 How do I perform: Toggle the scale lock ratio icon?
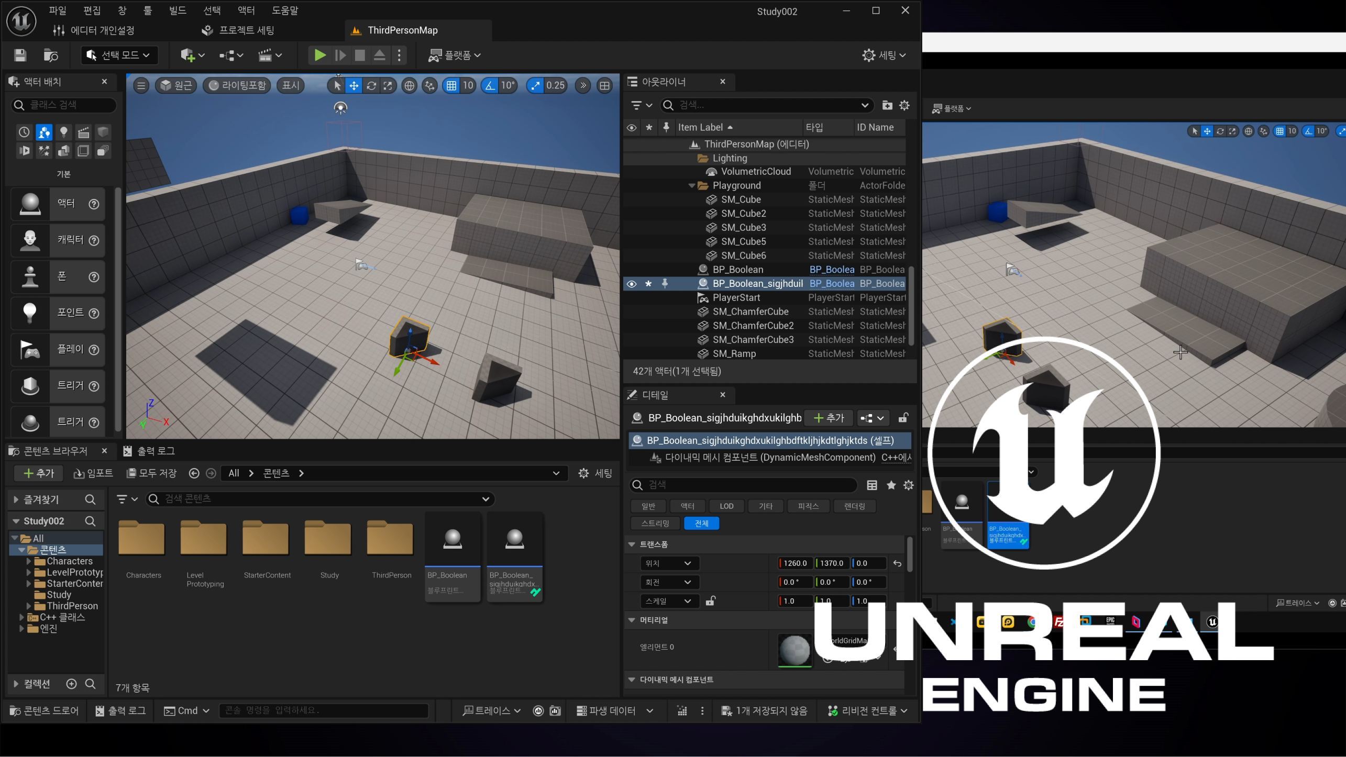[x=710, y=602]
